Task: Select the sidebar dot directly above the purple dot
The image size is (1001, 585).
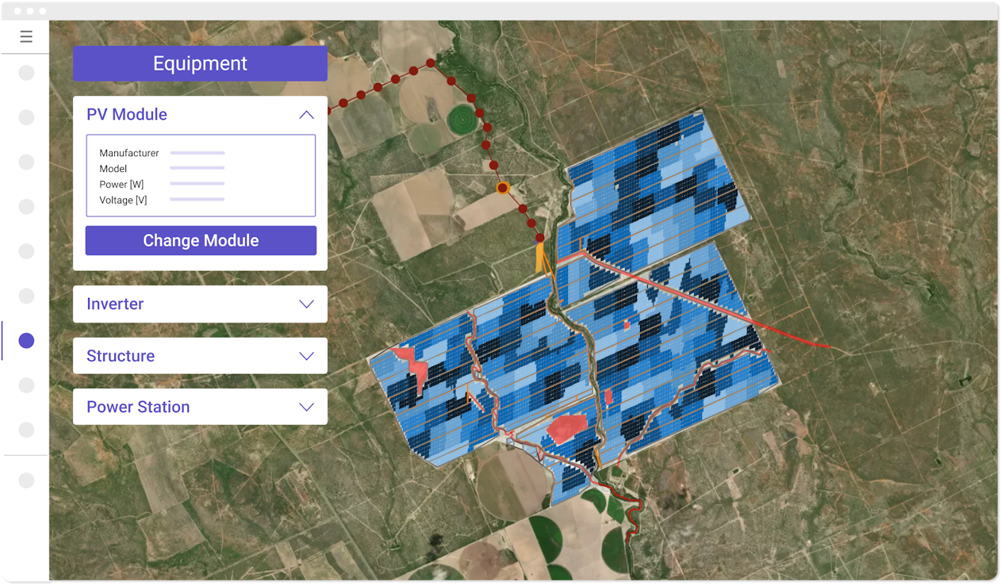Action: tap(26, 296)
